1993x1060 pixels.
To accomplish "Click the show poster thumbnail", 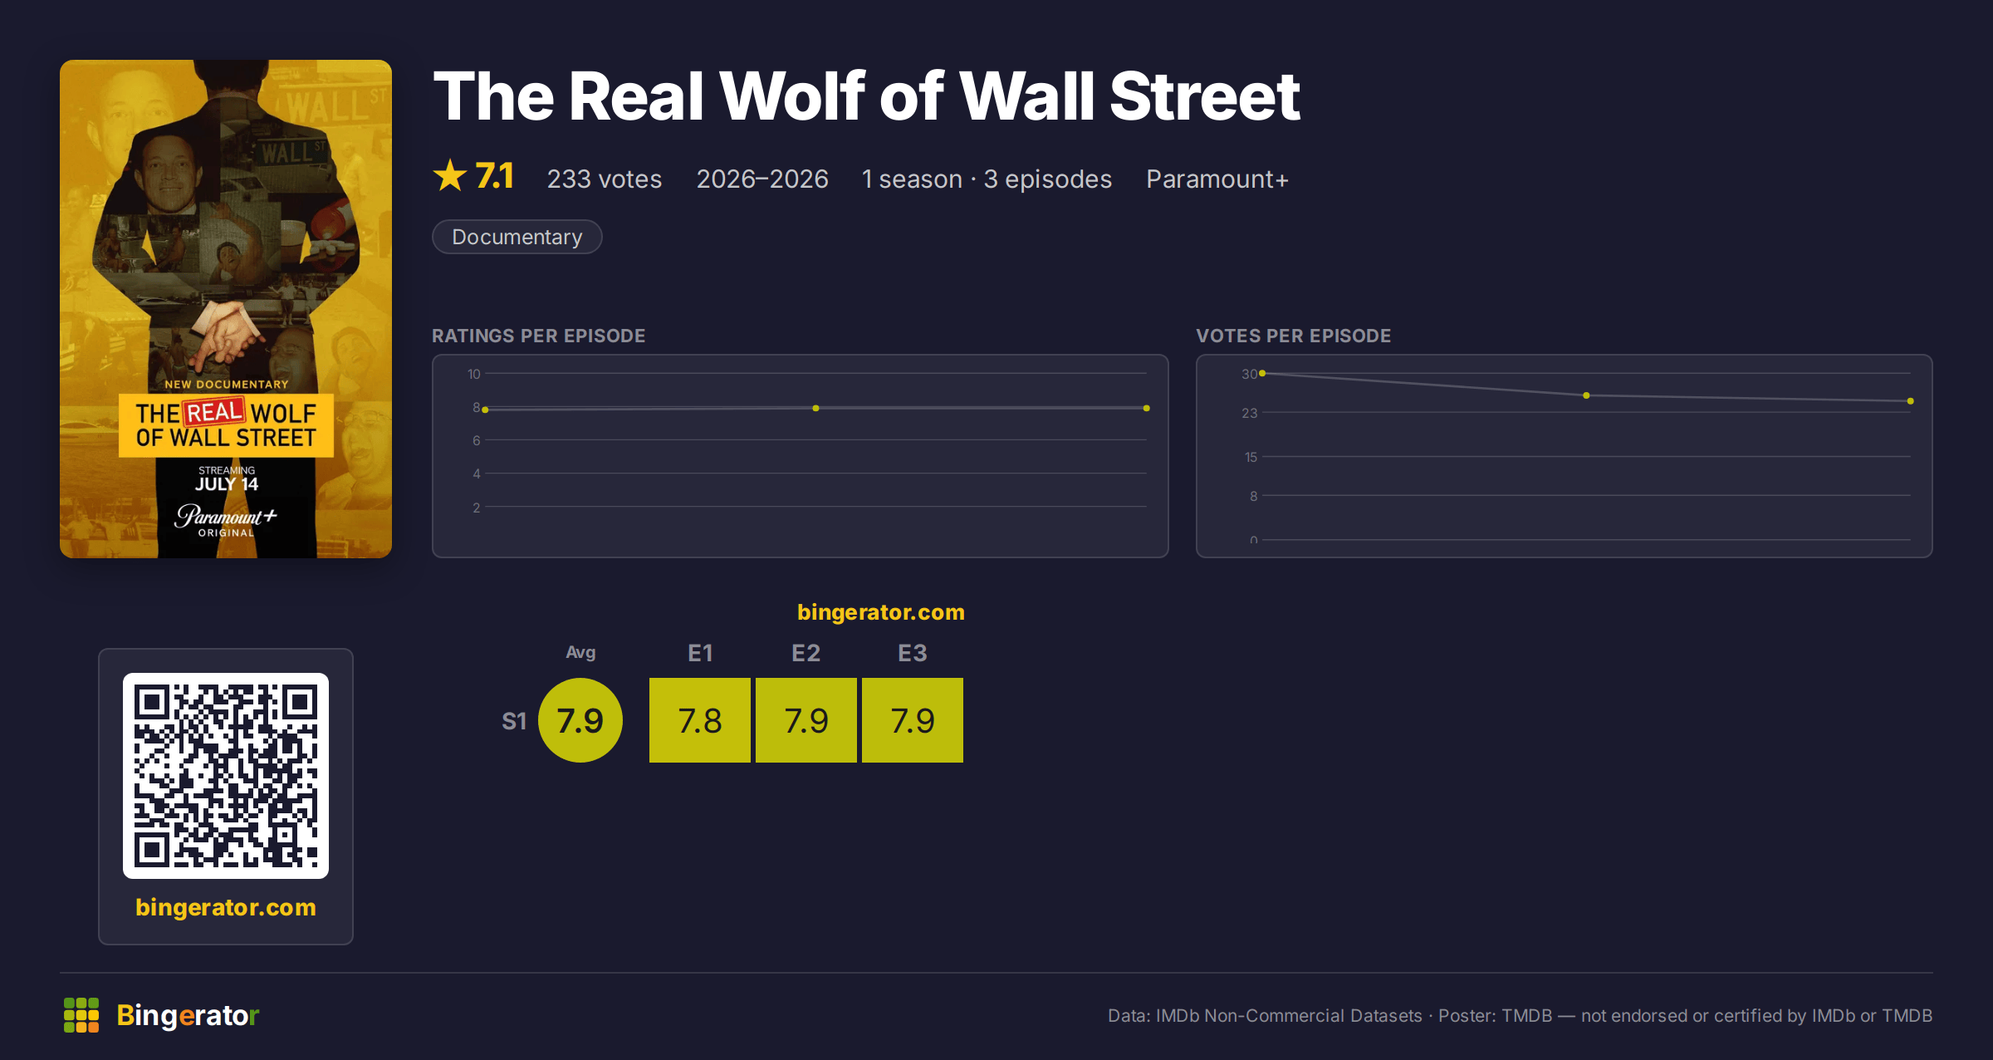I will click(226, 309).
